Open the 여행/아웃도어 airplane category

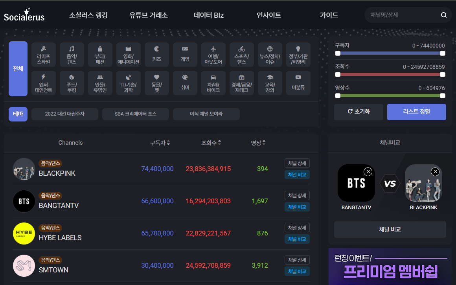(213, 55)
